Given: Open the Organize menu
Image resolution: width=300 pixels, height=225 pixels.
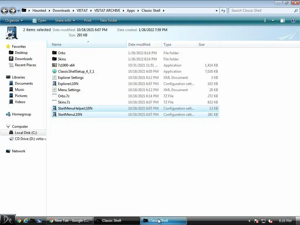Looking at the screenshot, I should coord(14,21).
